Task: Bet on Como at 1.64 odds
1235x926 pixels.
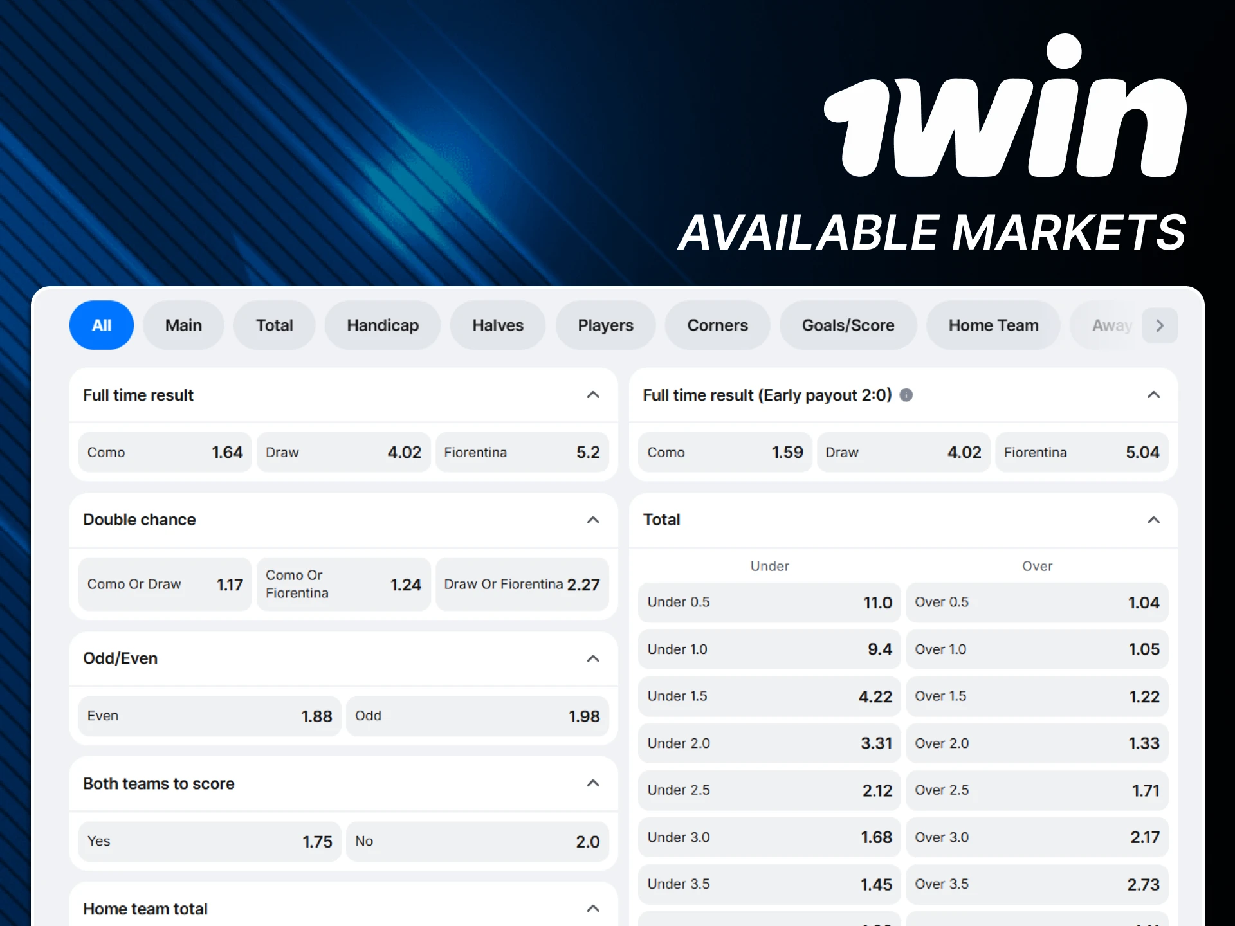Action: (165, 452)
